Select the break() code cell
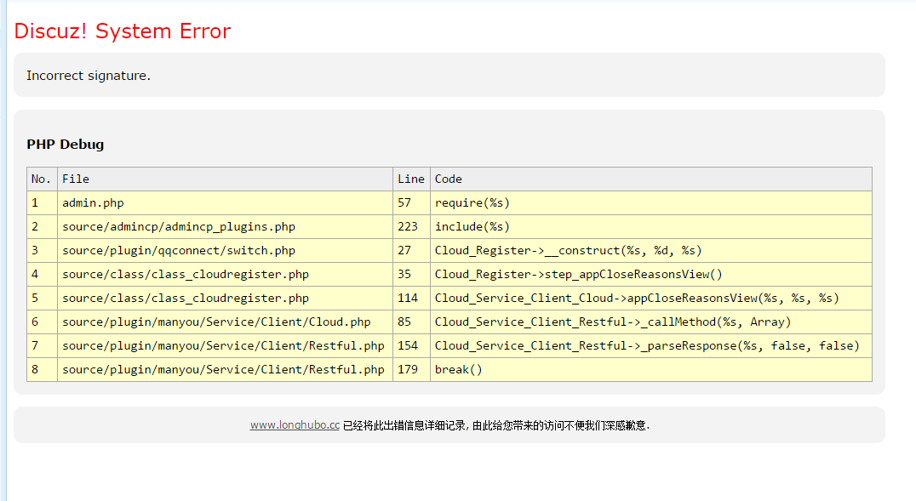This screenshot has height=501, width=916. 650,370
